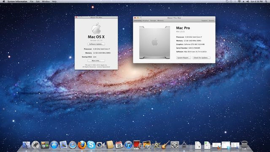The width and height of the screenshot is (270, 152).
Task: Open the Apple menu
Action: pyautogui.click(x=4, y=1)
